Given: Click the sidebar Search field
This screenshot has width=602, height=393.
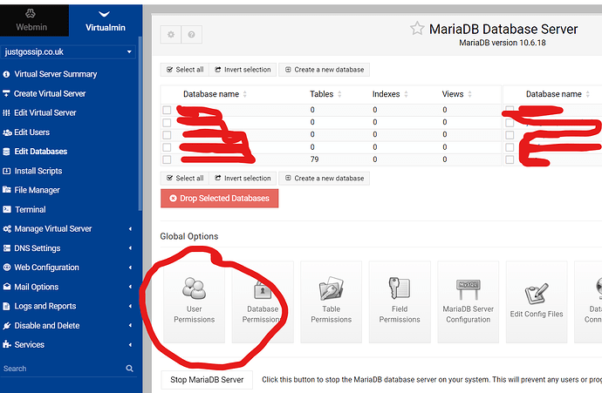Looking at the screenshot, I should click(61, 369).
